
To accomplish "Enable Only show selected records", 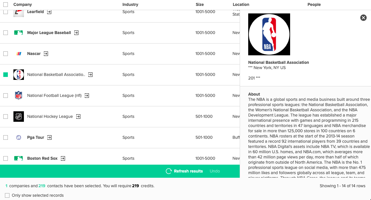I will (7, 195).
